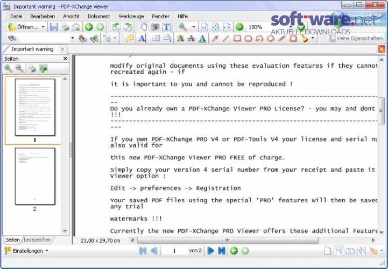
Task: Select the Sticky Note comment tool
Action: 130,38
